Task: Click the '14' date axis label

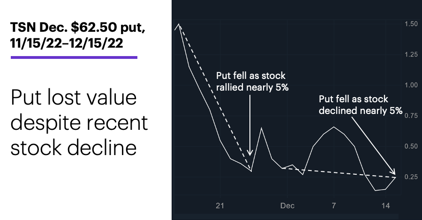Action: pos(386,206)
